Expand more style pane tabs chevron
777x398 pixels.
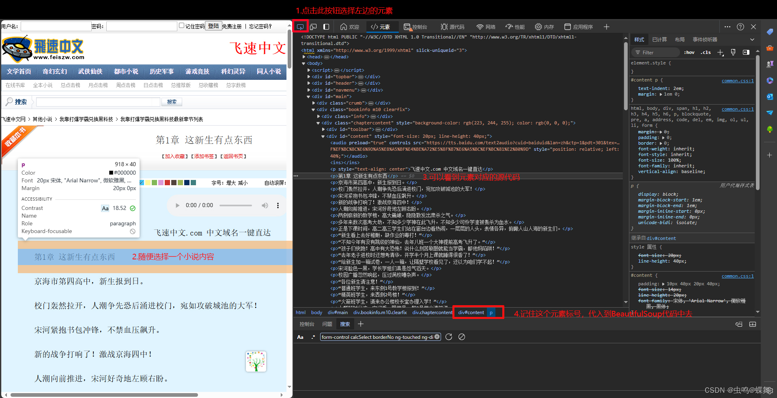[752, 39]
